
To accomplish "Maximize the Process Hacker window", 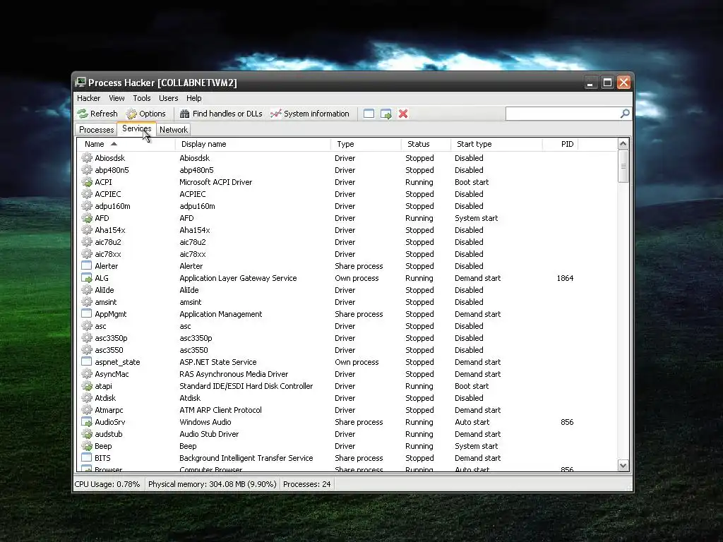I will click(x=607, y=83).
